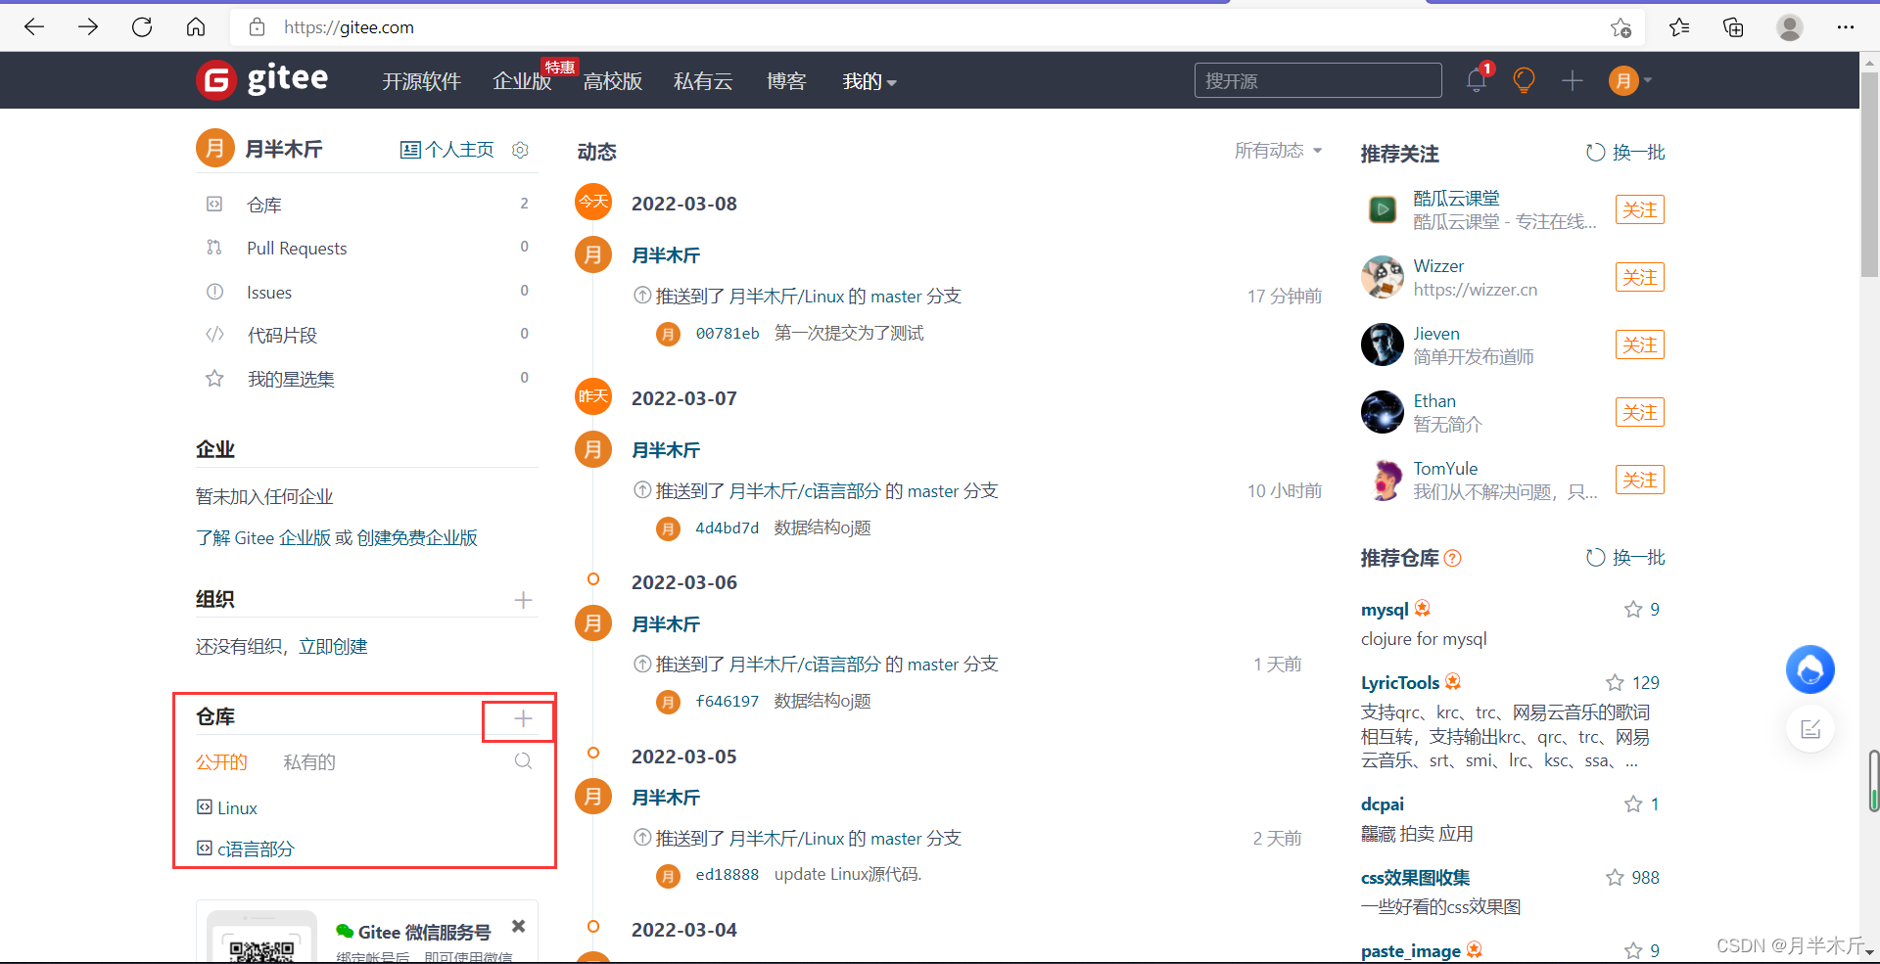This screenshot has height=964, width=1880.
Task: Close the Gitee 微信服务号 popup
Action: (x=518, y=926)
